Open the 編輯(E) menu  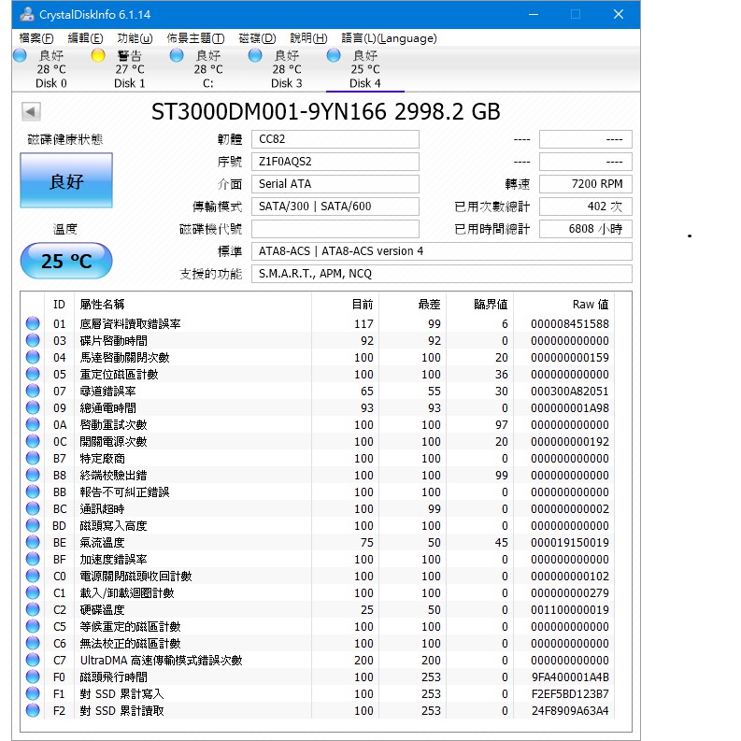tap(85, 38)
